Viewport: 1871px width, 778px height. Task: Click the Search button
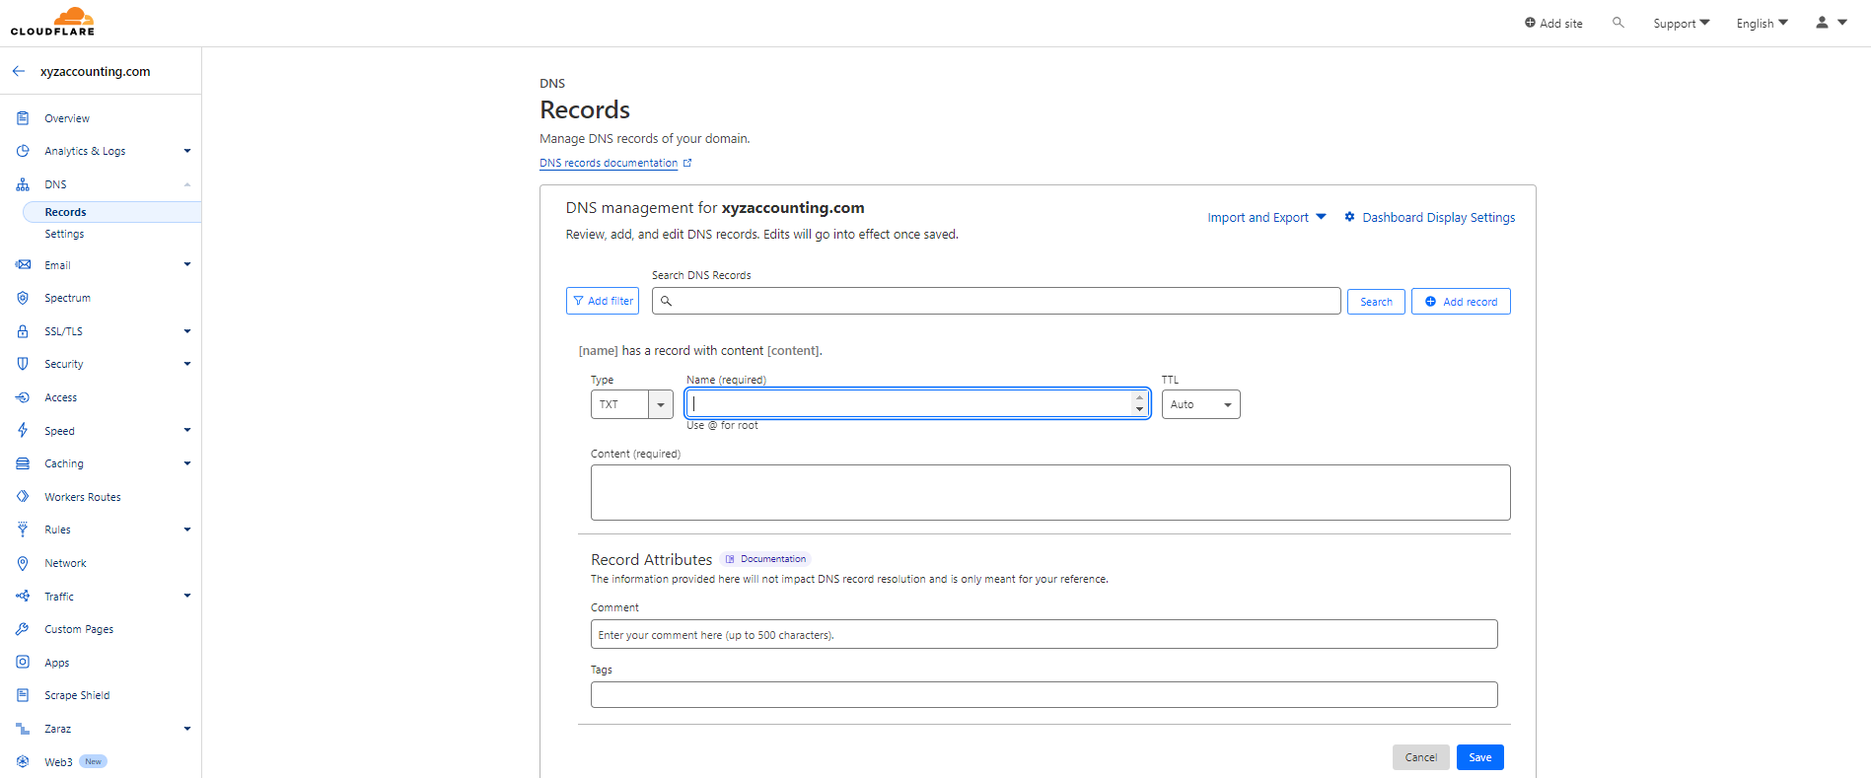(1376, 302)
